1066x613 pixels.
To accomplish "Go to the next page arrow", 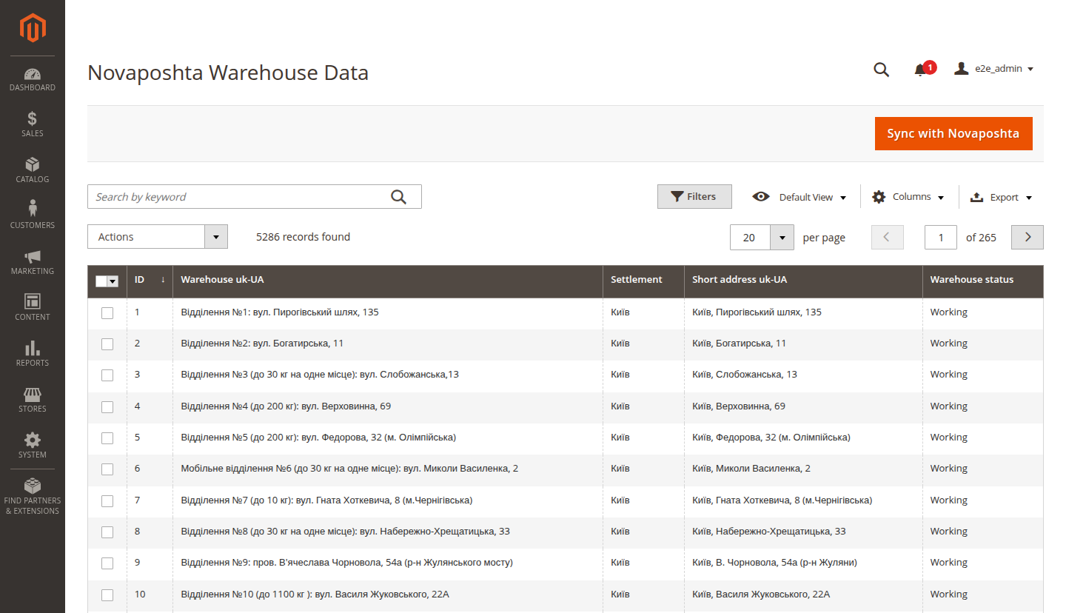I will tap(1028, 238).
